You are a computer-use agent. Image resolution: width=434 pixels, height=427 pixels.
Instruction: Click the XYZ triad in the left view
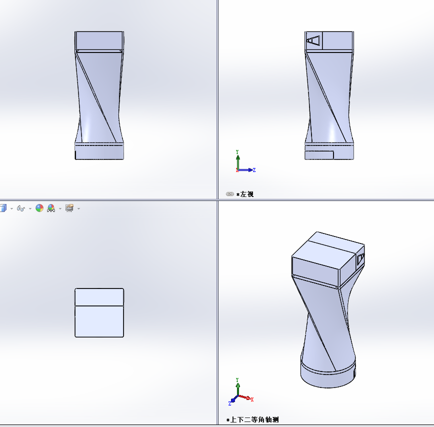pos(245,161)
